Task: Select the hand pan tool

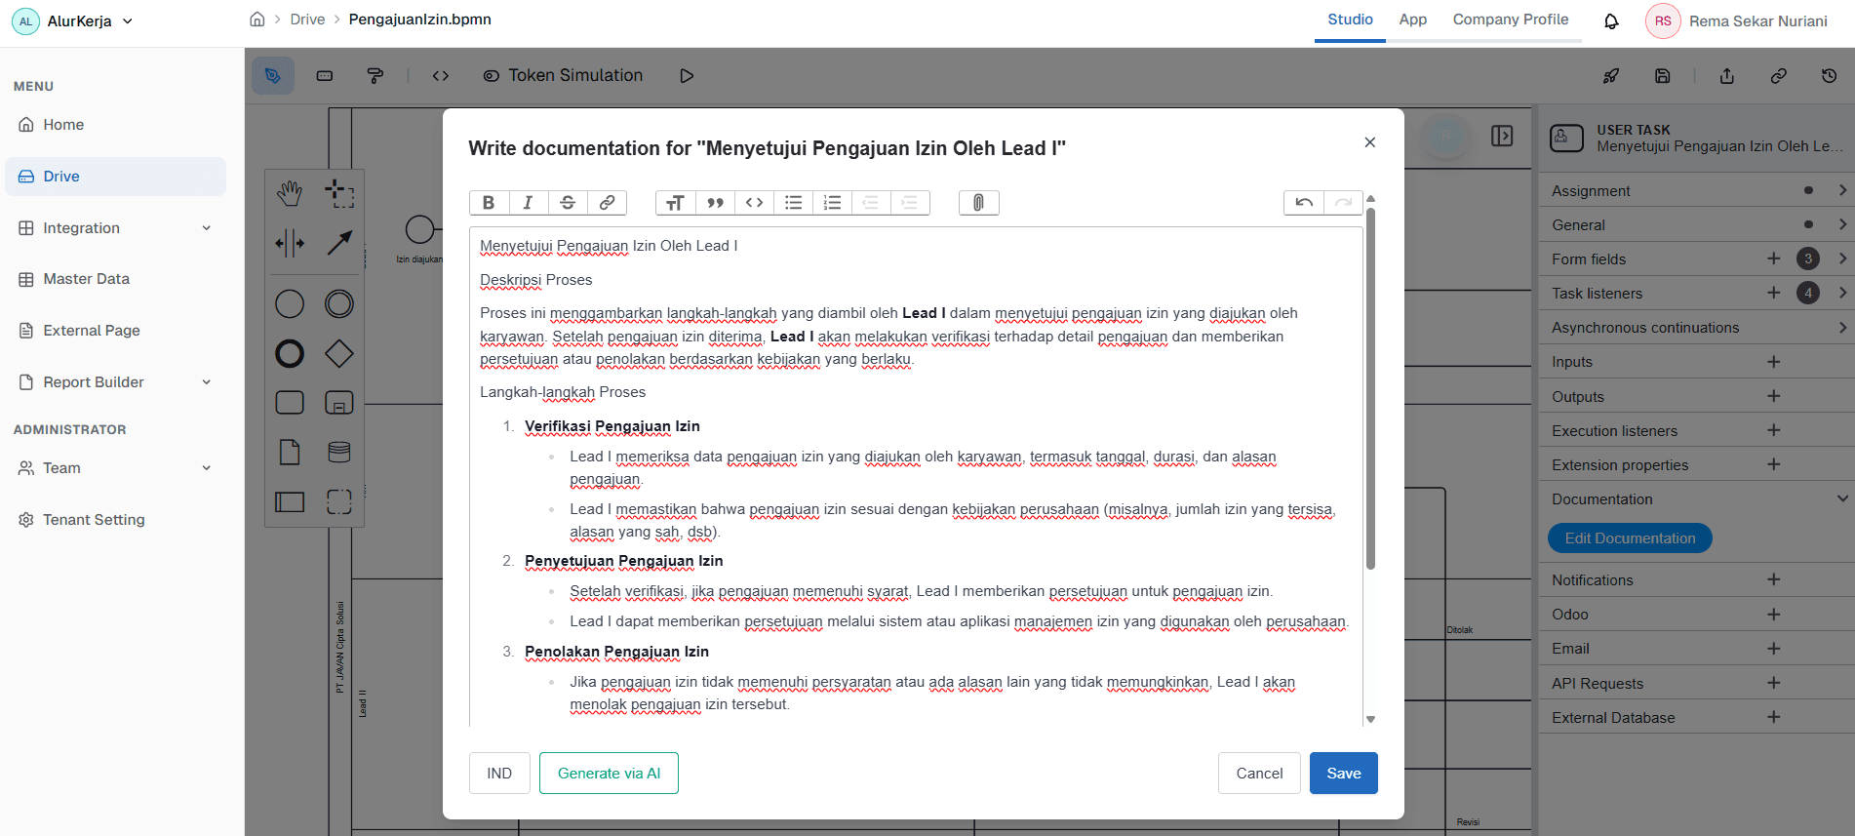Action: pyautogui.click(x=290, y=193)
